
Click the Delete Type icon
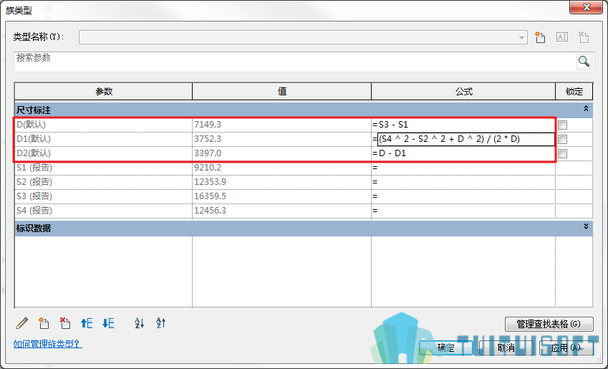coord(583,37)
